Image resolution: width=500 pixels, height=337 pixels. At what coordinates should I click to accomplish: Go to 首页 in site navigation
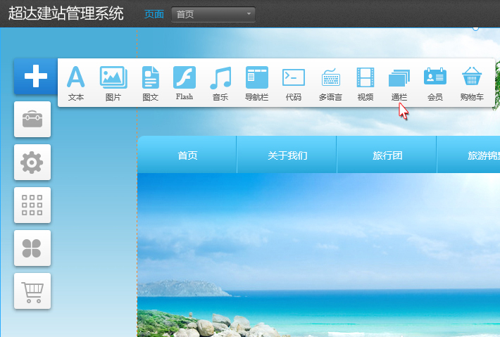[x=187, y=155]
